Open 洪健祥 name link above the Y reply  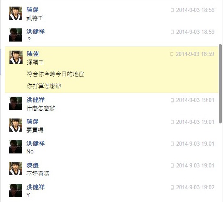point(35,187)
